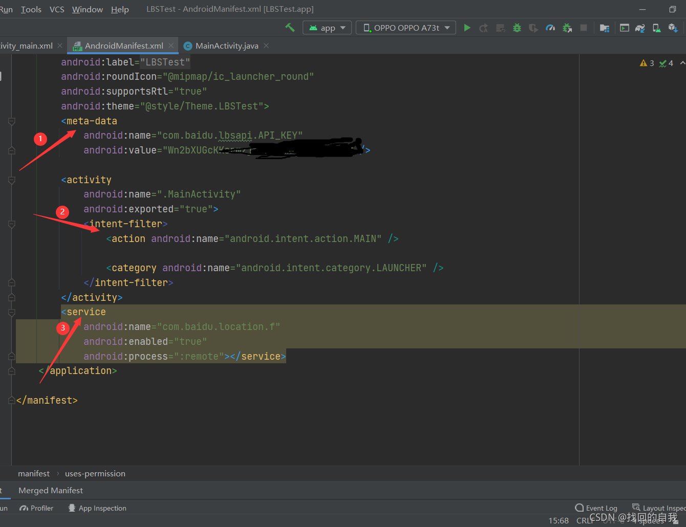Click fold marker at closing intent-filter line
686x527 pixels.
[12, 282]
